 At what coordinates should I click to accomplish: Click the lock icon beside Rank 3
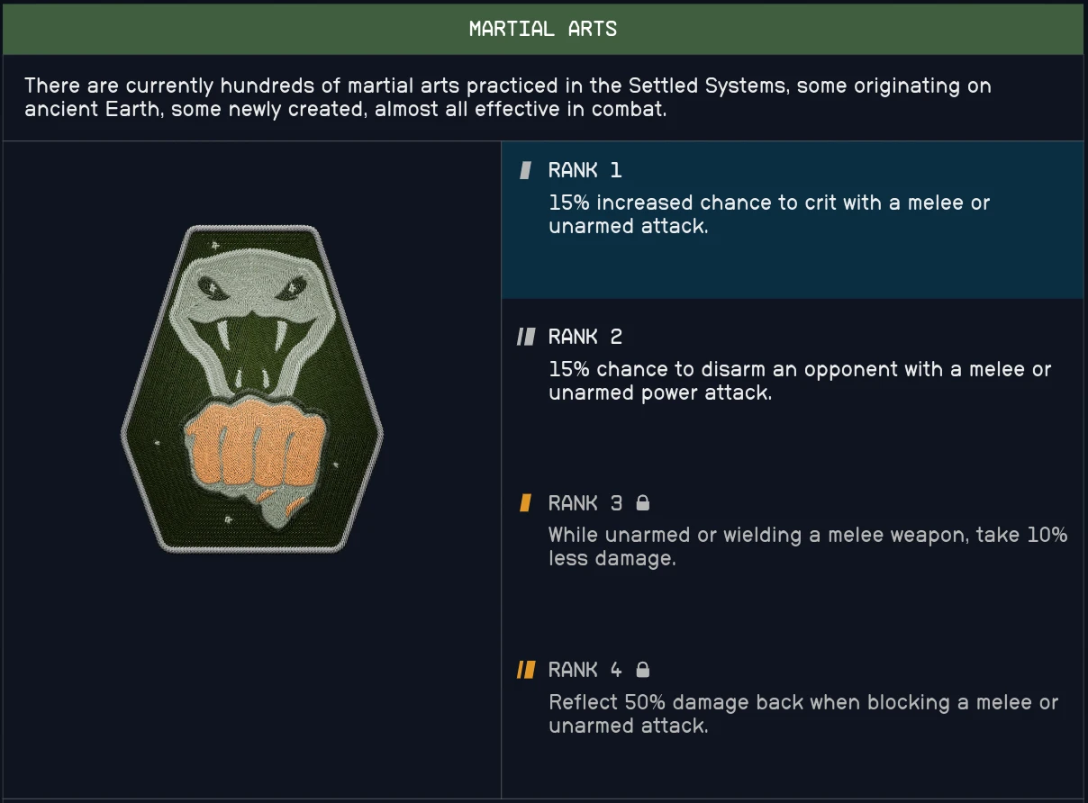coord(643,502)
